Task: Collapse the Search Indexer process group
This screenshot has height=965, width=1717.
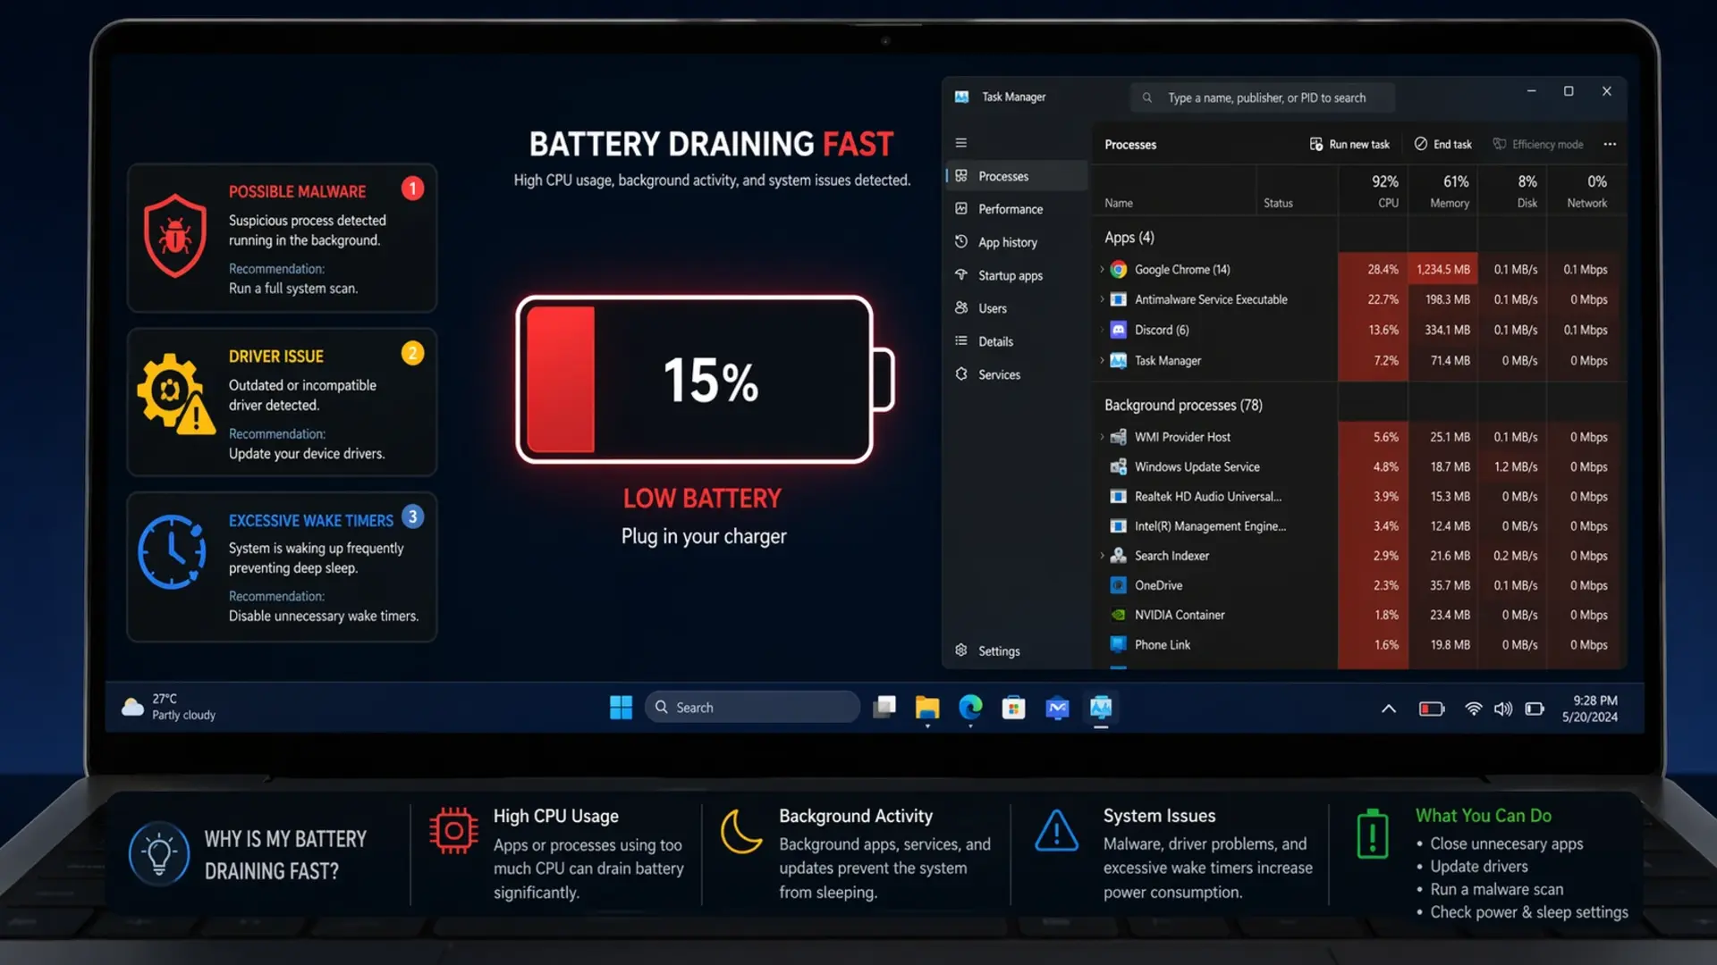Action: point(1101,555)
